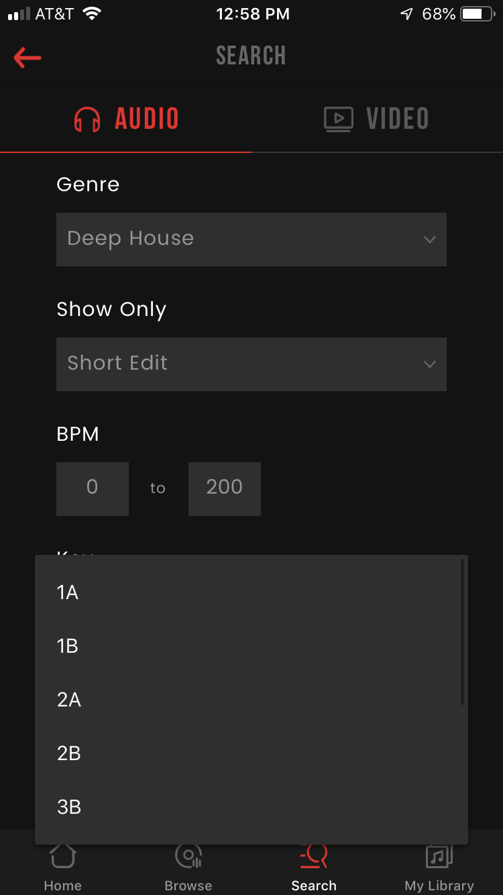The width and height of the screenshot is (503, 895).
Task: Pick 2A in the key list
Action: (x=69, y=700)
